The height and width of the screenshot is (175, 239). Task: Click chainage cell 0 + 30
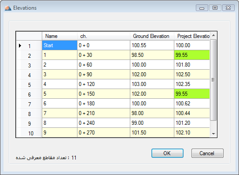[x=103, y=55]
